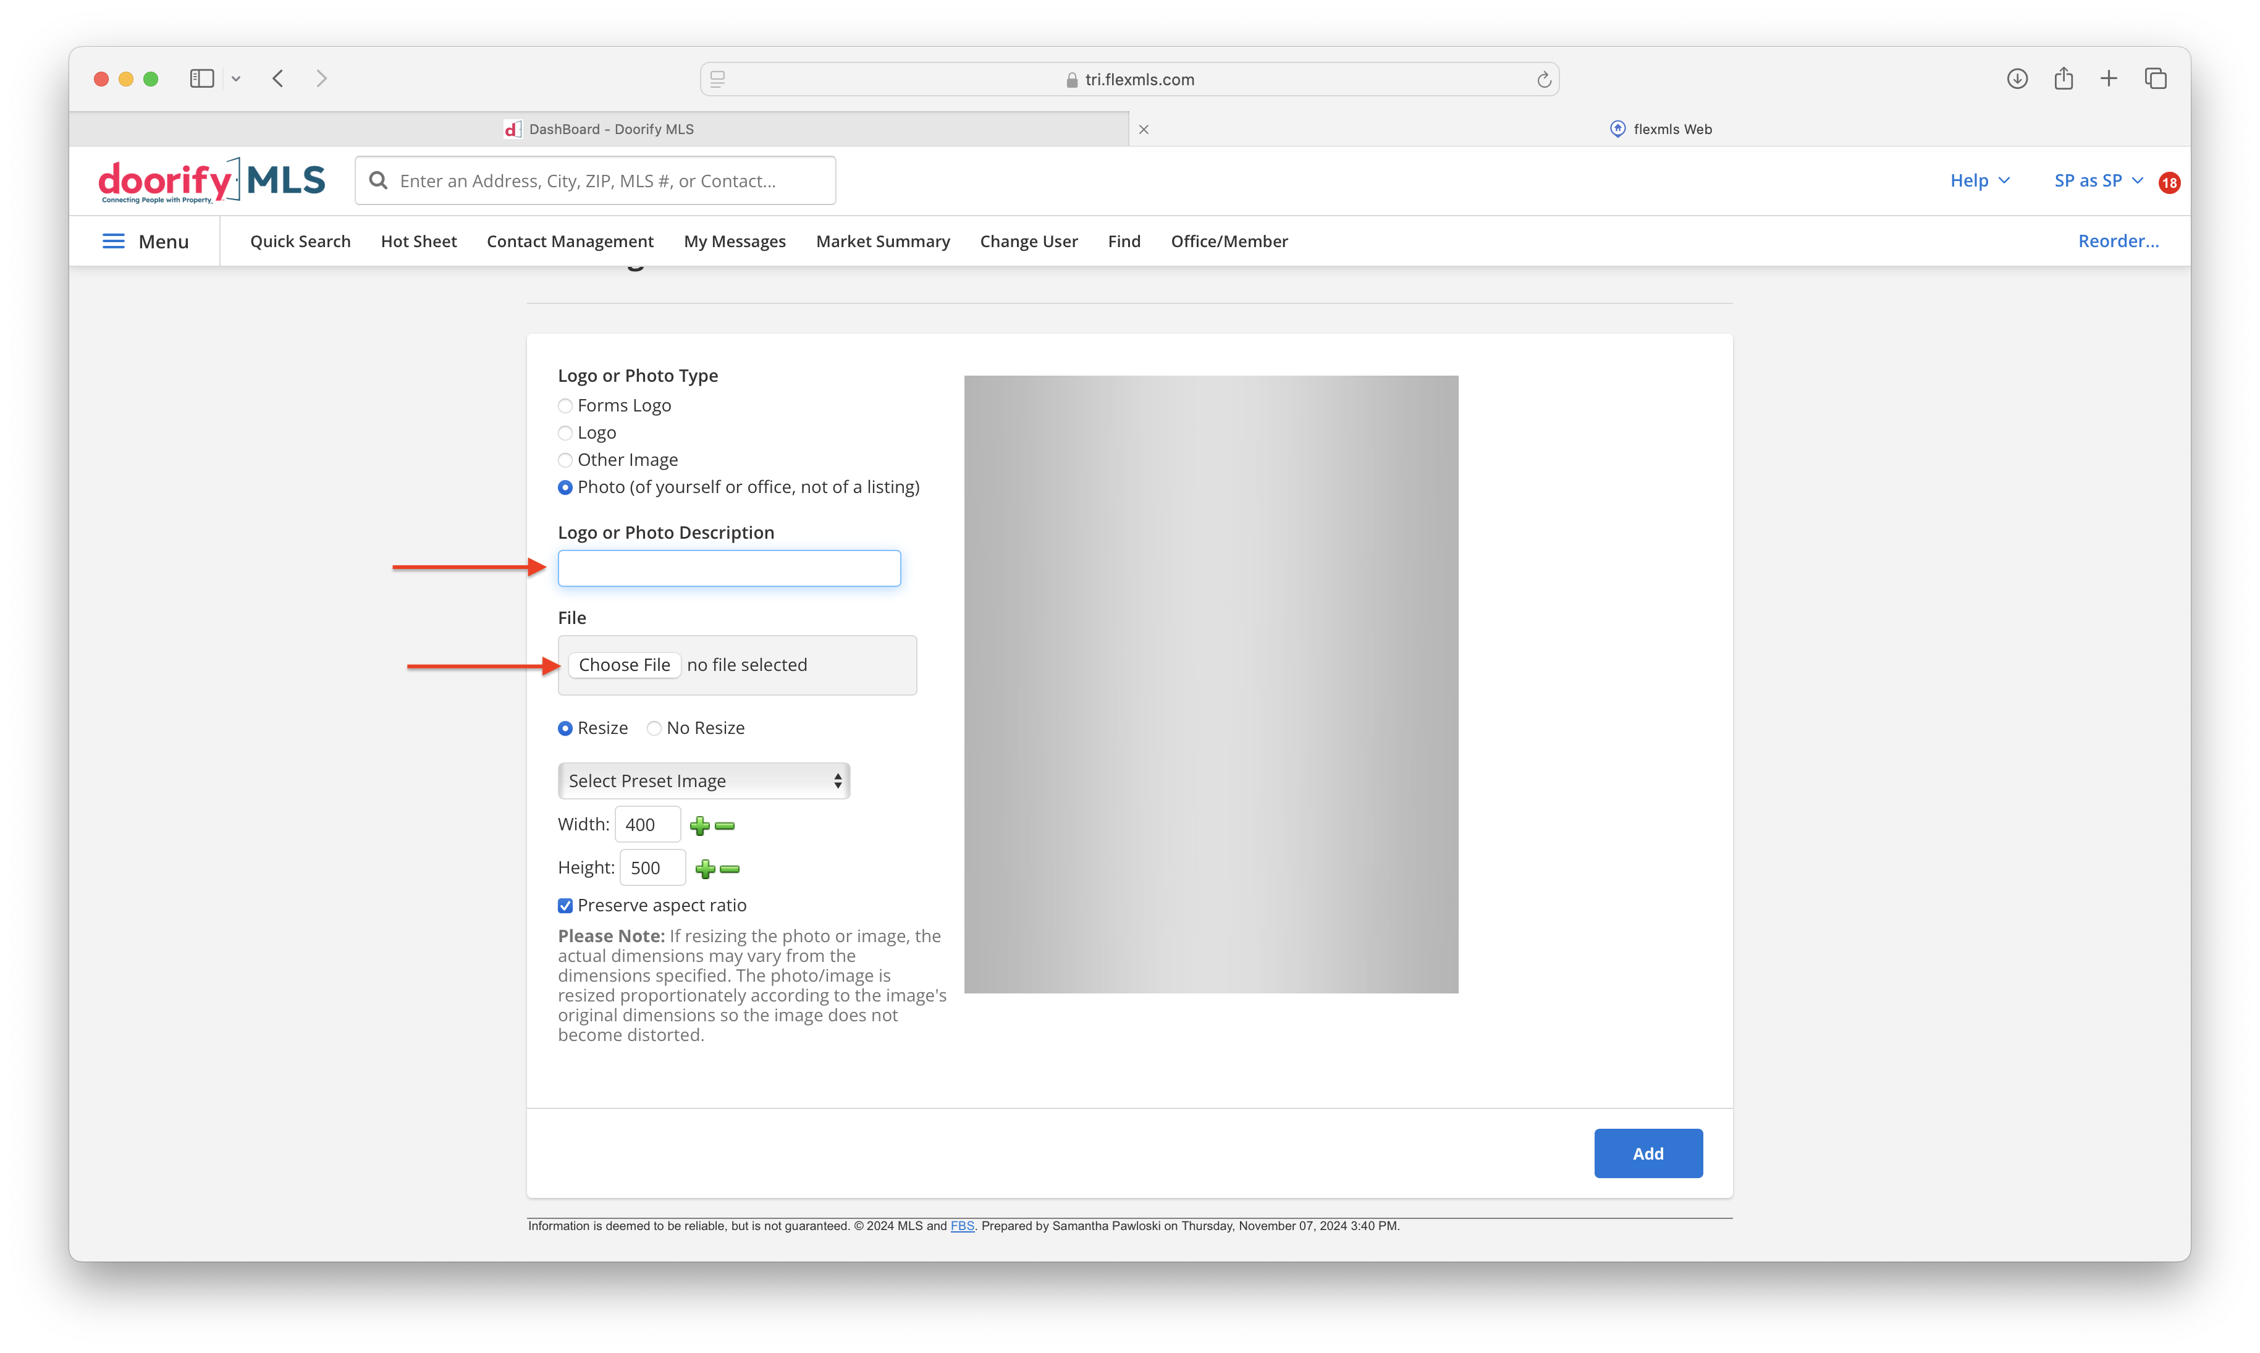Open the hamburger Menu icon
Viewport: 2260px width, 1353px height.
pyautogui.click(x=113, y=241)
